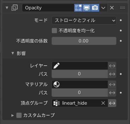Click the layer パス value field
130x124 pixels.
tap(80, 74)
